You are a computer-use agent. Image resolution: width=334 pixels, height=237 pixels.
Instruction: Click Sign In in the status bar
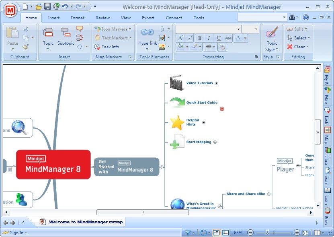click(15, 233)
